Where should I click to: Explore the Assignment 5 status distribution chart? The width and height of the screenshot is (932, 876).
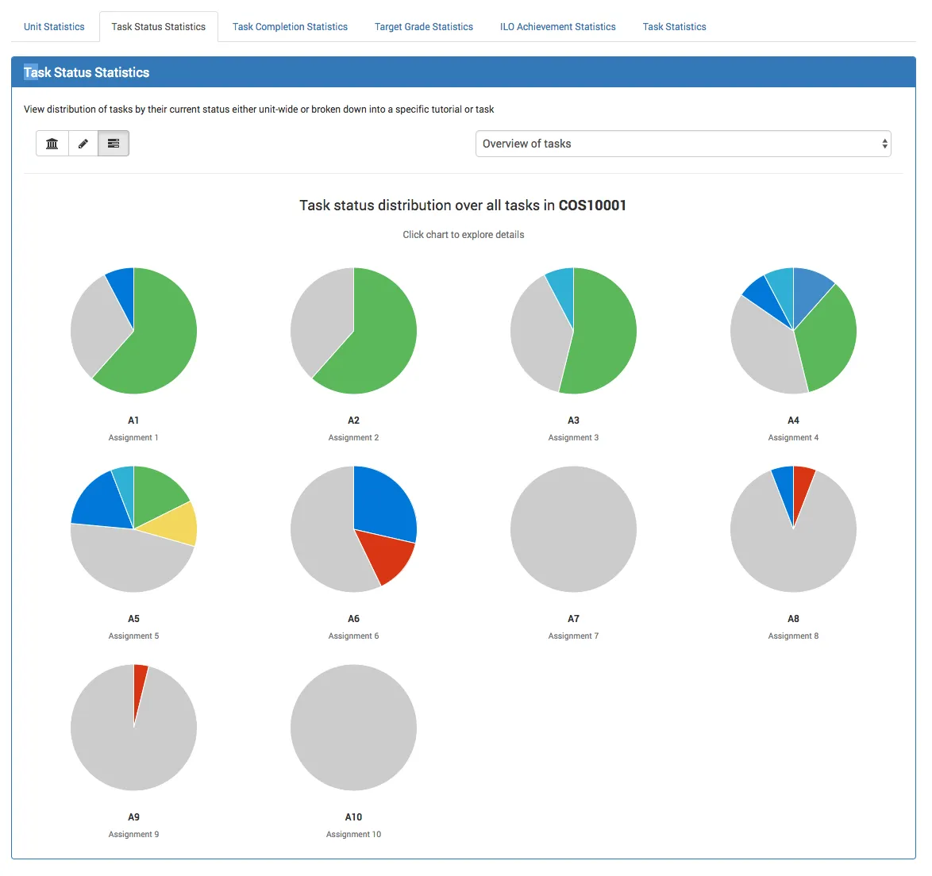[x=133, y=528]
